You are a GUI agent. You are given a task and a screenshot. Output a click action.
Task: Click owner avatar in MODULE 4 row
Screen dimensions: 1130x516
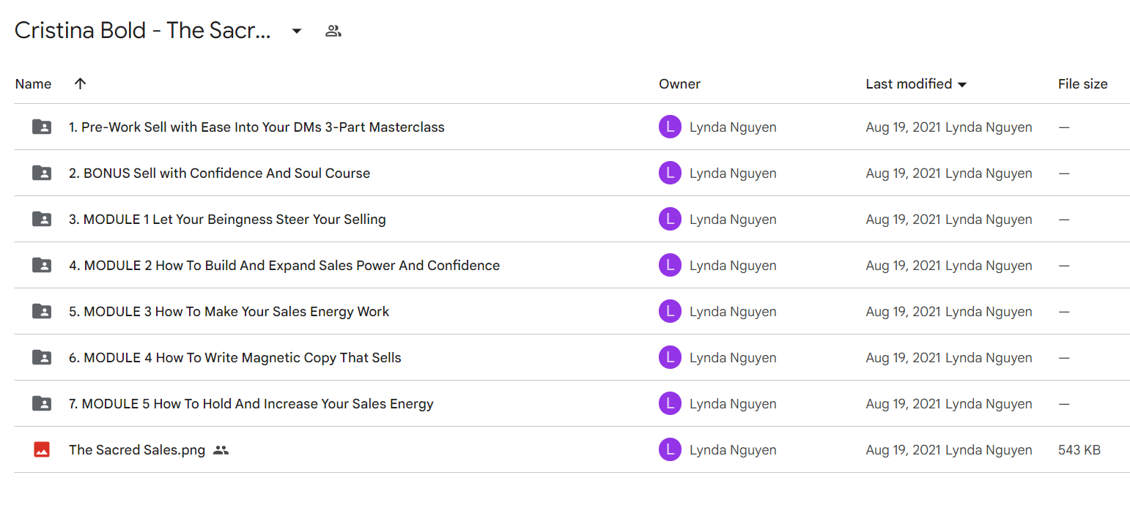[670, 357]
